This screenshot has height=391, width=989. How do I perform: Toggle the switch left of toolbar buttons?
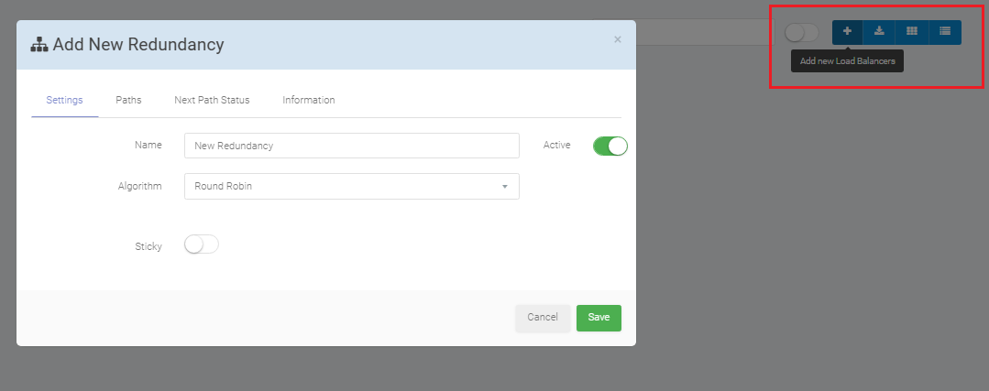click(x=802, y=33)
